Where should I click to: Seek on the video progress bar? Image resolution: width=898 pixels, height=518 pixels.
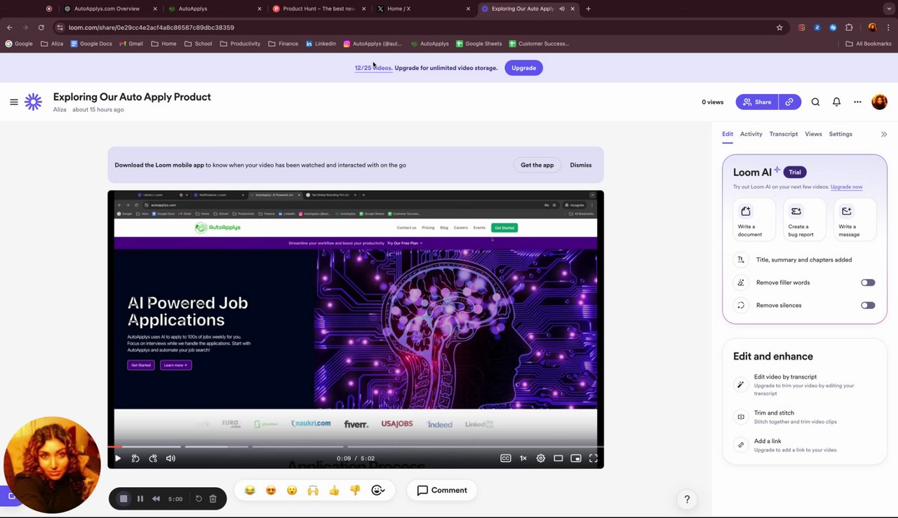[356, 447]
